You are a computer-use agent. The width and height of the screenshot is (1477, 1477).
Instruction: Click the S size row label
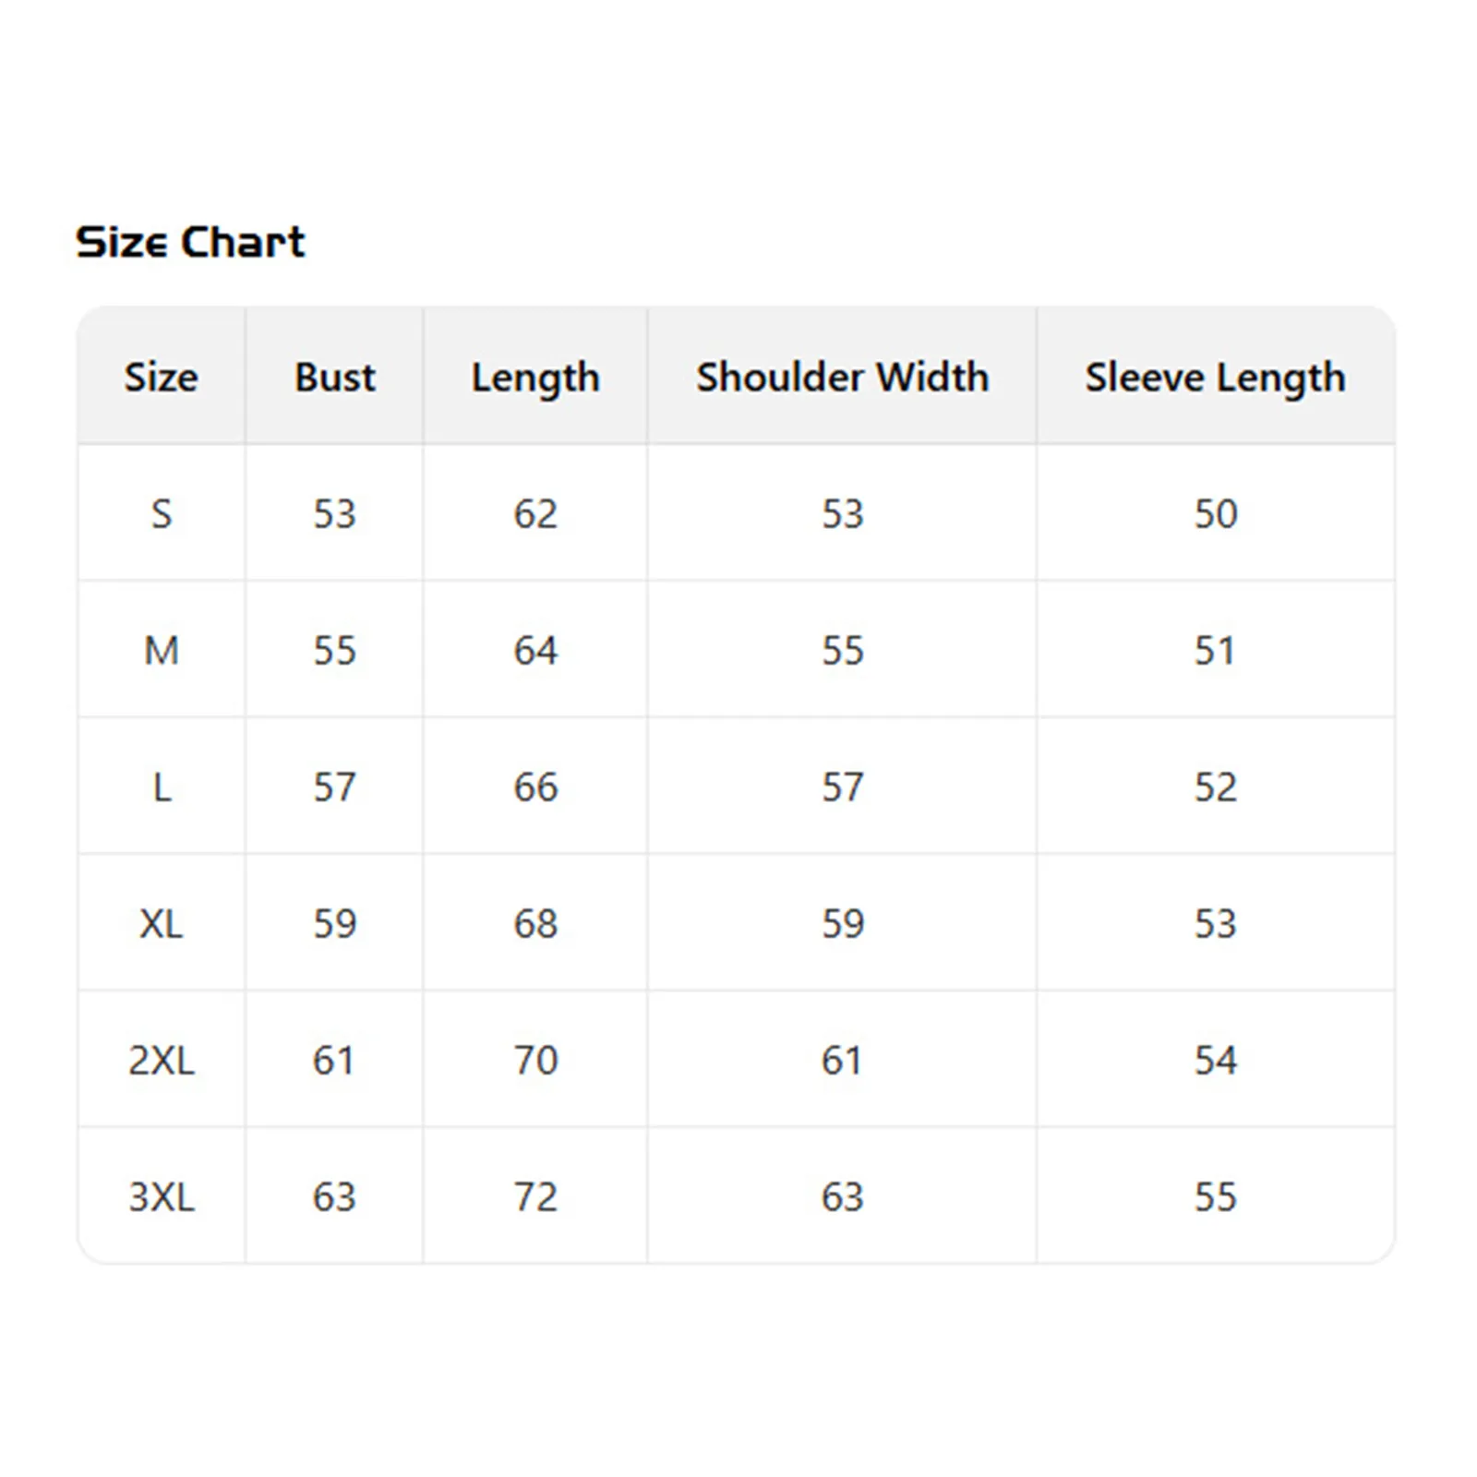click(x=162, y=513)
